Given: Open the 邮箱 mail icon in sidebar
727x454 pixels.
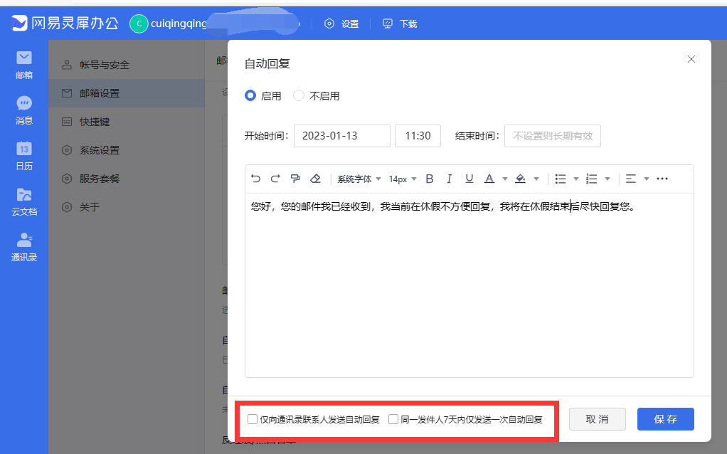Looking at the screenshot, I should 24,65.
